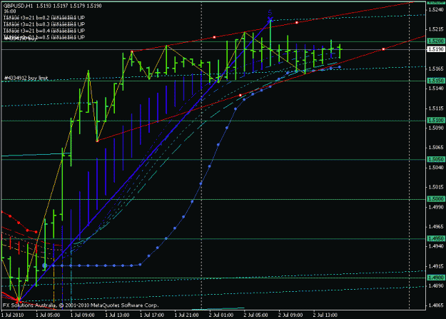Click the 1.4965 price scale value

[436, 227]
